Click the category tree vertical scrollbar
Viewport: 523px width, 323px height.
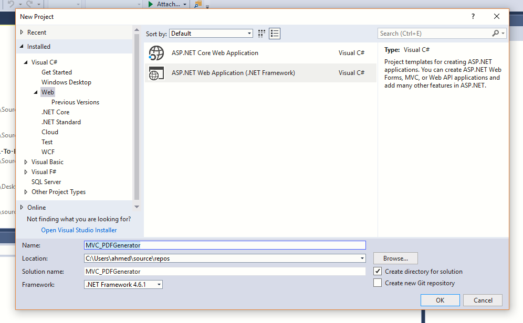point(137,116)
